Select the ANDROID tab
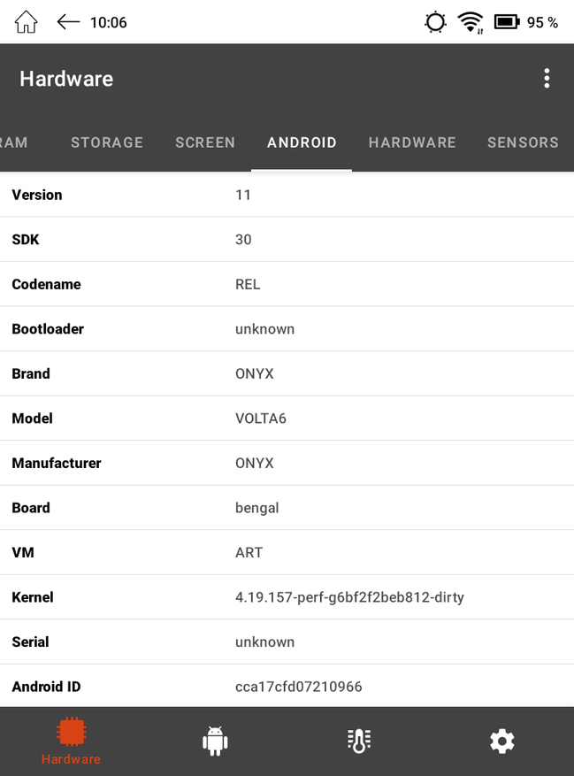The width and height of the screenshot is (574, 776). (302, 142)
